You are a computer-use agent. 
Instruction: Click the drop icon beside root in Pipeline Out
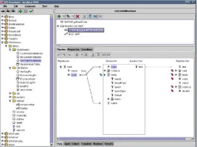click(172, 71)
